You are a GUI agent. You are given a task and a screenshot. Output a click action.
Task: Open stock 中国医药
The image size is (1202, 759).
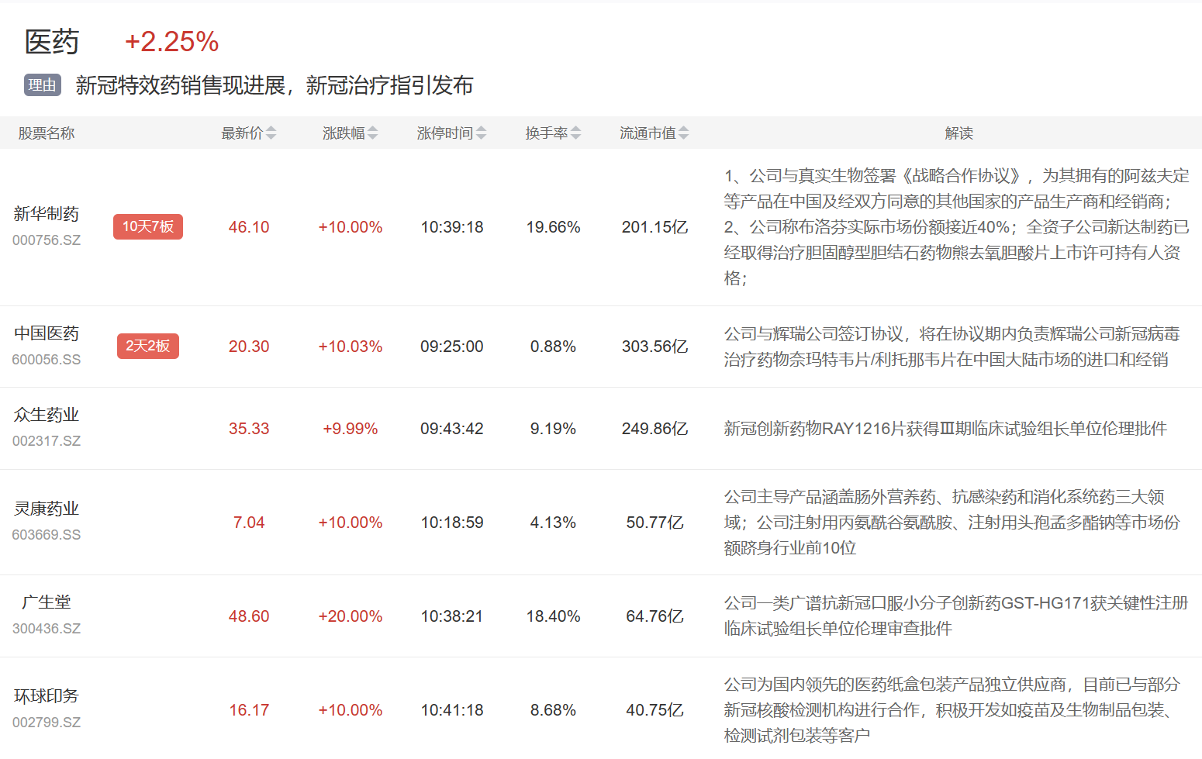point(47,333)
